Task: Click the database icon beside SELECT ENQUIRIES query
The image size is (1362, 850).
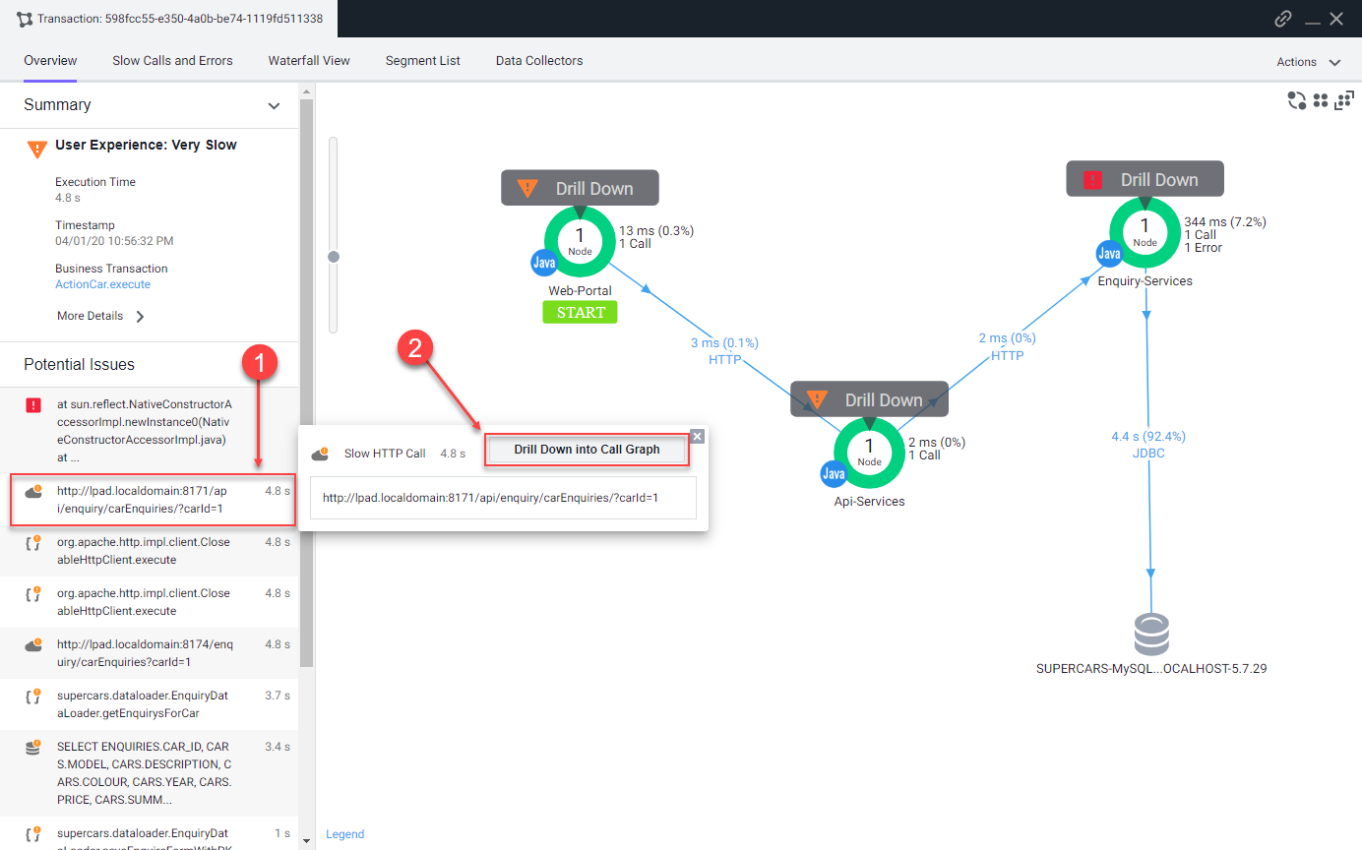Action: tap(33, 747)
